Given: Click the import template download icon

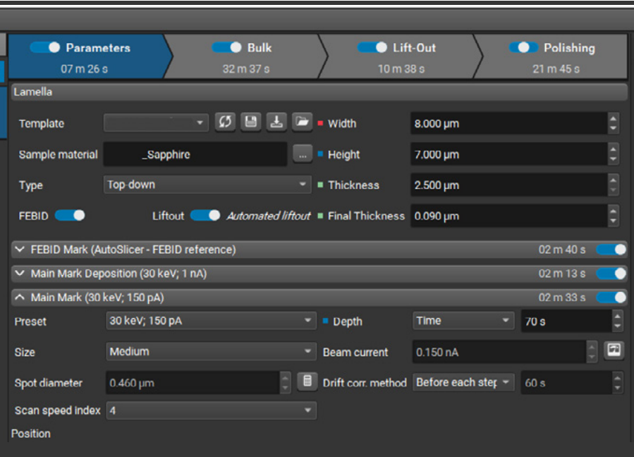Looking at the screenshot, I should (x=276, y=122).
